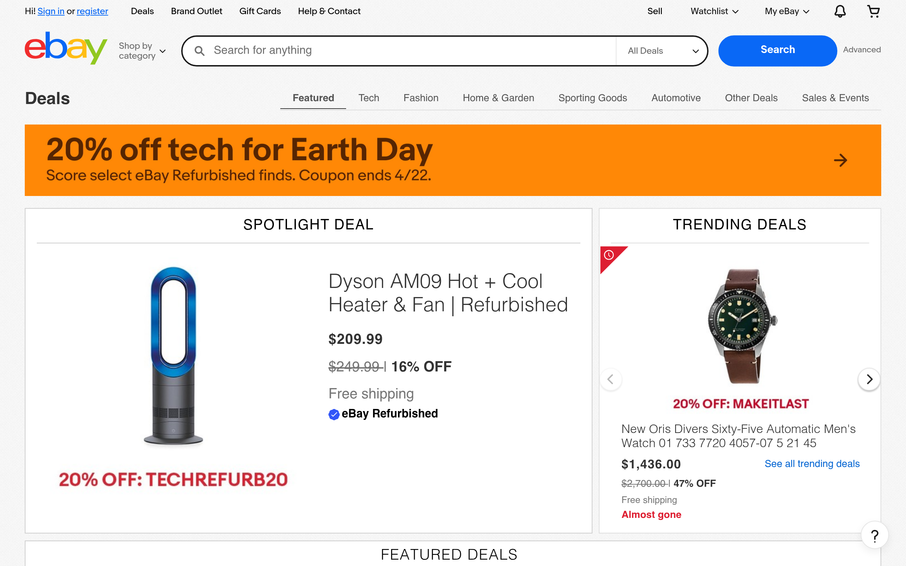
Task: Open the notifications bell icon
Action: [840, 11]
